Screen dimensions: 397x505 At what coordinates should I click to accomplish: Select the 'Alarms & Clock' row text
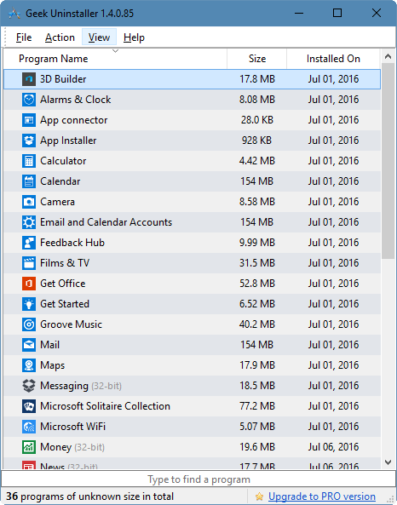point(76,100)
